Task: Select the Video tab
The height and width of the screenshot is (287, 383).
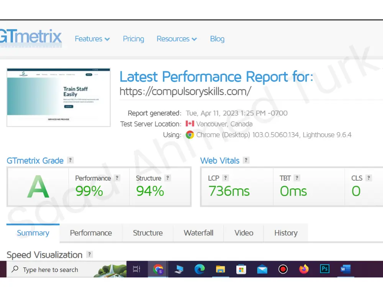Action: (x=244, y=233)
